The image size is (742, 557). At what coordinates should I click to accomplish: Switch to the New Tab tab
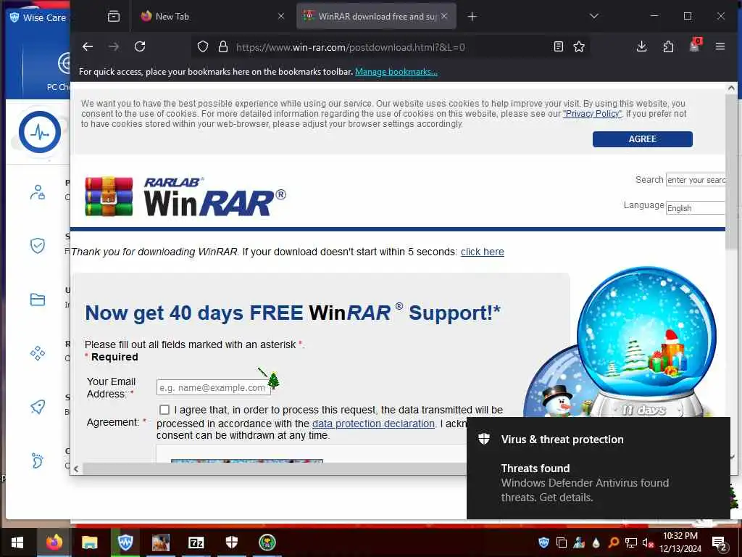click(x=213, y=16)
